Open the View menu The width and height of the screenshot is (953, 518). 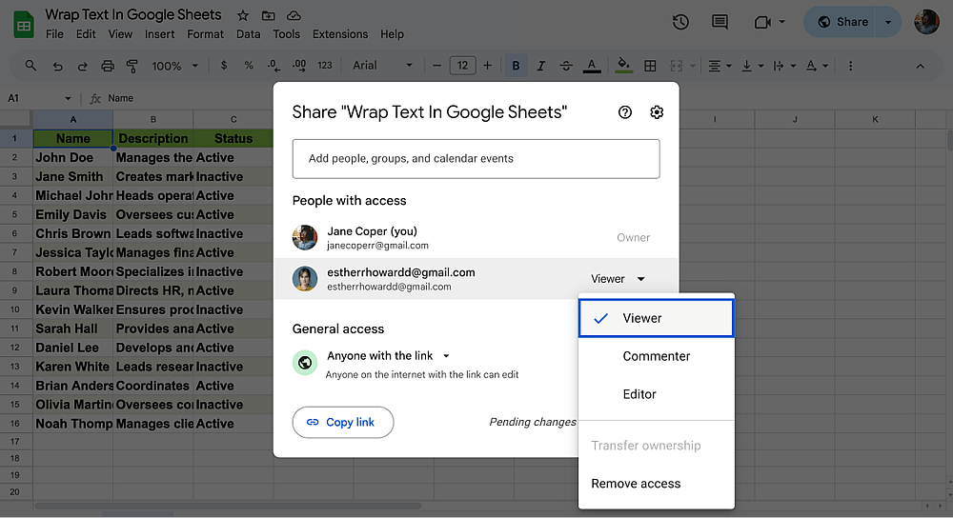tap(120, 34)
